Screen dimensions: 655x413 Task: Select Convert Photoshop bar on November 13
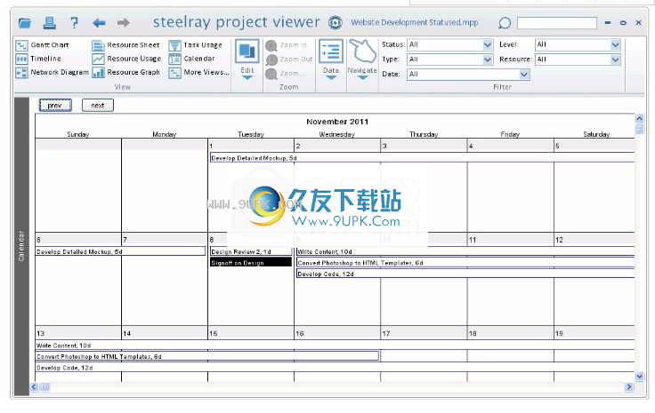coord(207,356)
